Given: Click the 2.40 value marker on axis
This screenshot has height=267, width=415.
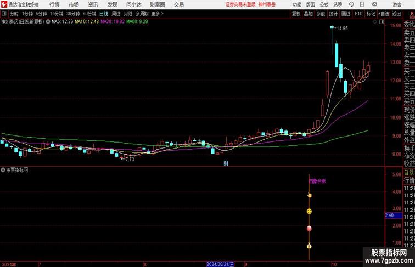Looking at the screenshot, I should (394, 215).
